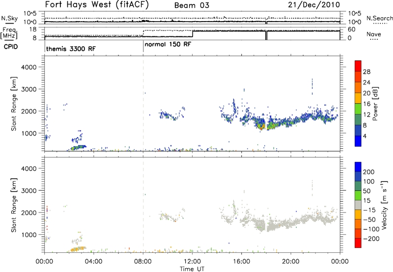393x272 pixels.
Task: Click the gray segment of Velocity colorbar
Action: point(358,205)
